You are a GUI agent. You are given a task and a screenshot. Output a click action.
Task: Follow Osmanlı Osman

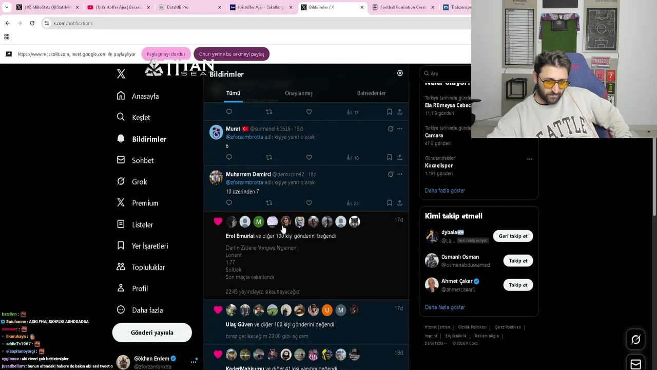[x=518, y=261]
